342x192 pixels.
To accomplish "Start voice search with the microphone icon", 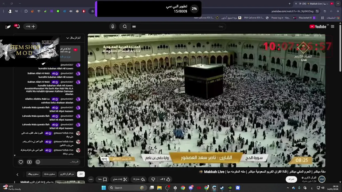I will tap(113, 26).
